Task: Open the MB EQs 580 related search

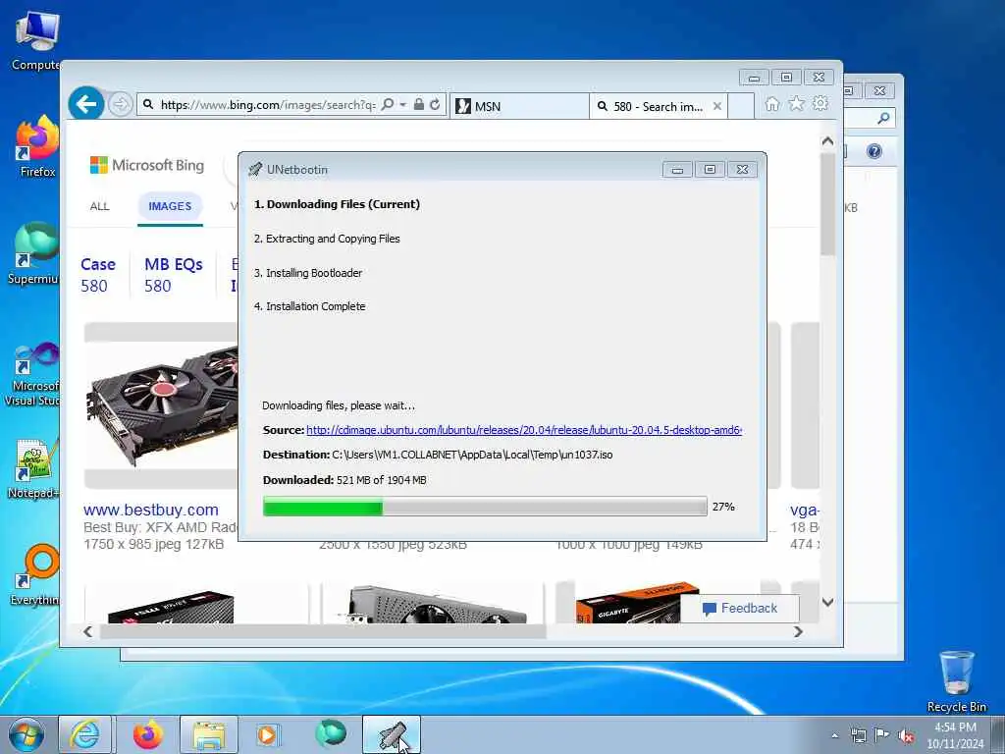Action: coord(173,275)
